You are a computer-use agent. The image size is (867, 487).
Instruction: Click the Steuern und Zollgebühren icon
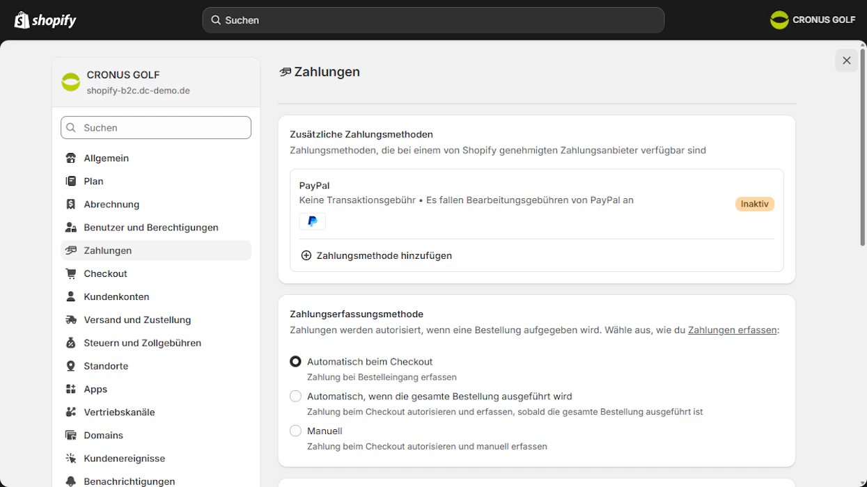(x=70, y=343)
